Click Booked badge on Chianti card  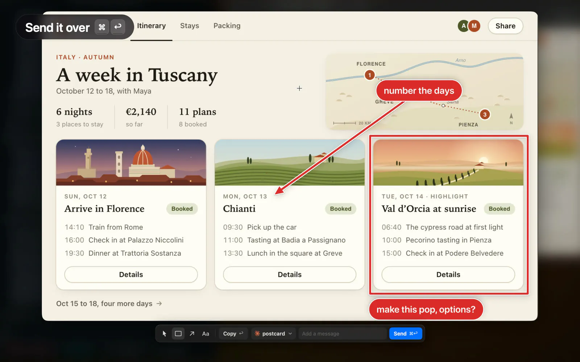coord(341,209)
